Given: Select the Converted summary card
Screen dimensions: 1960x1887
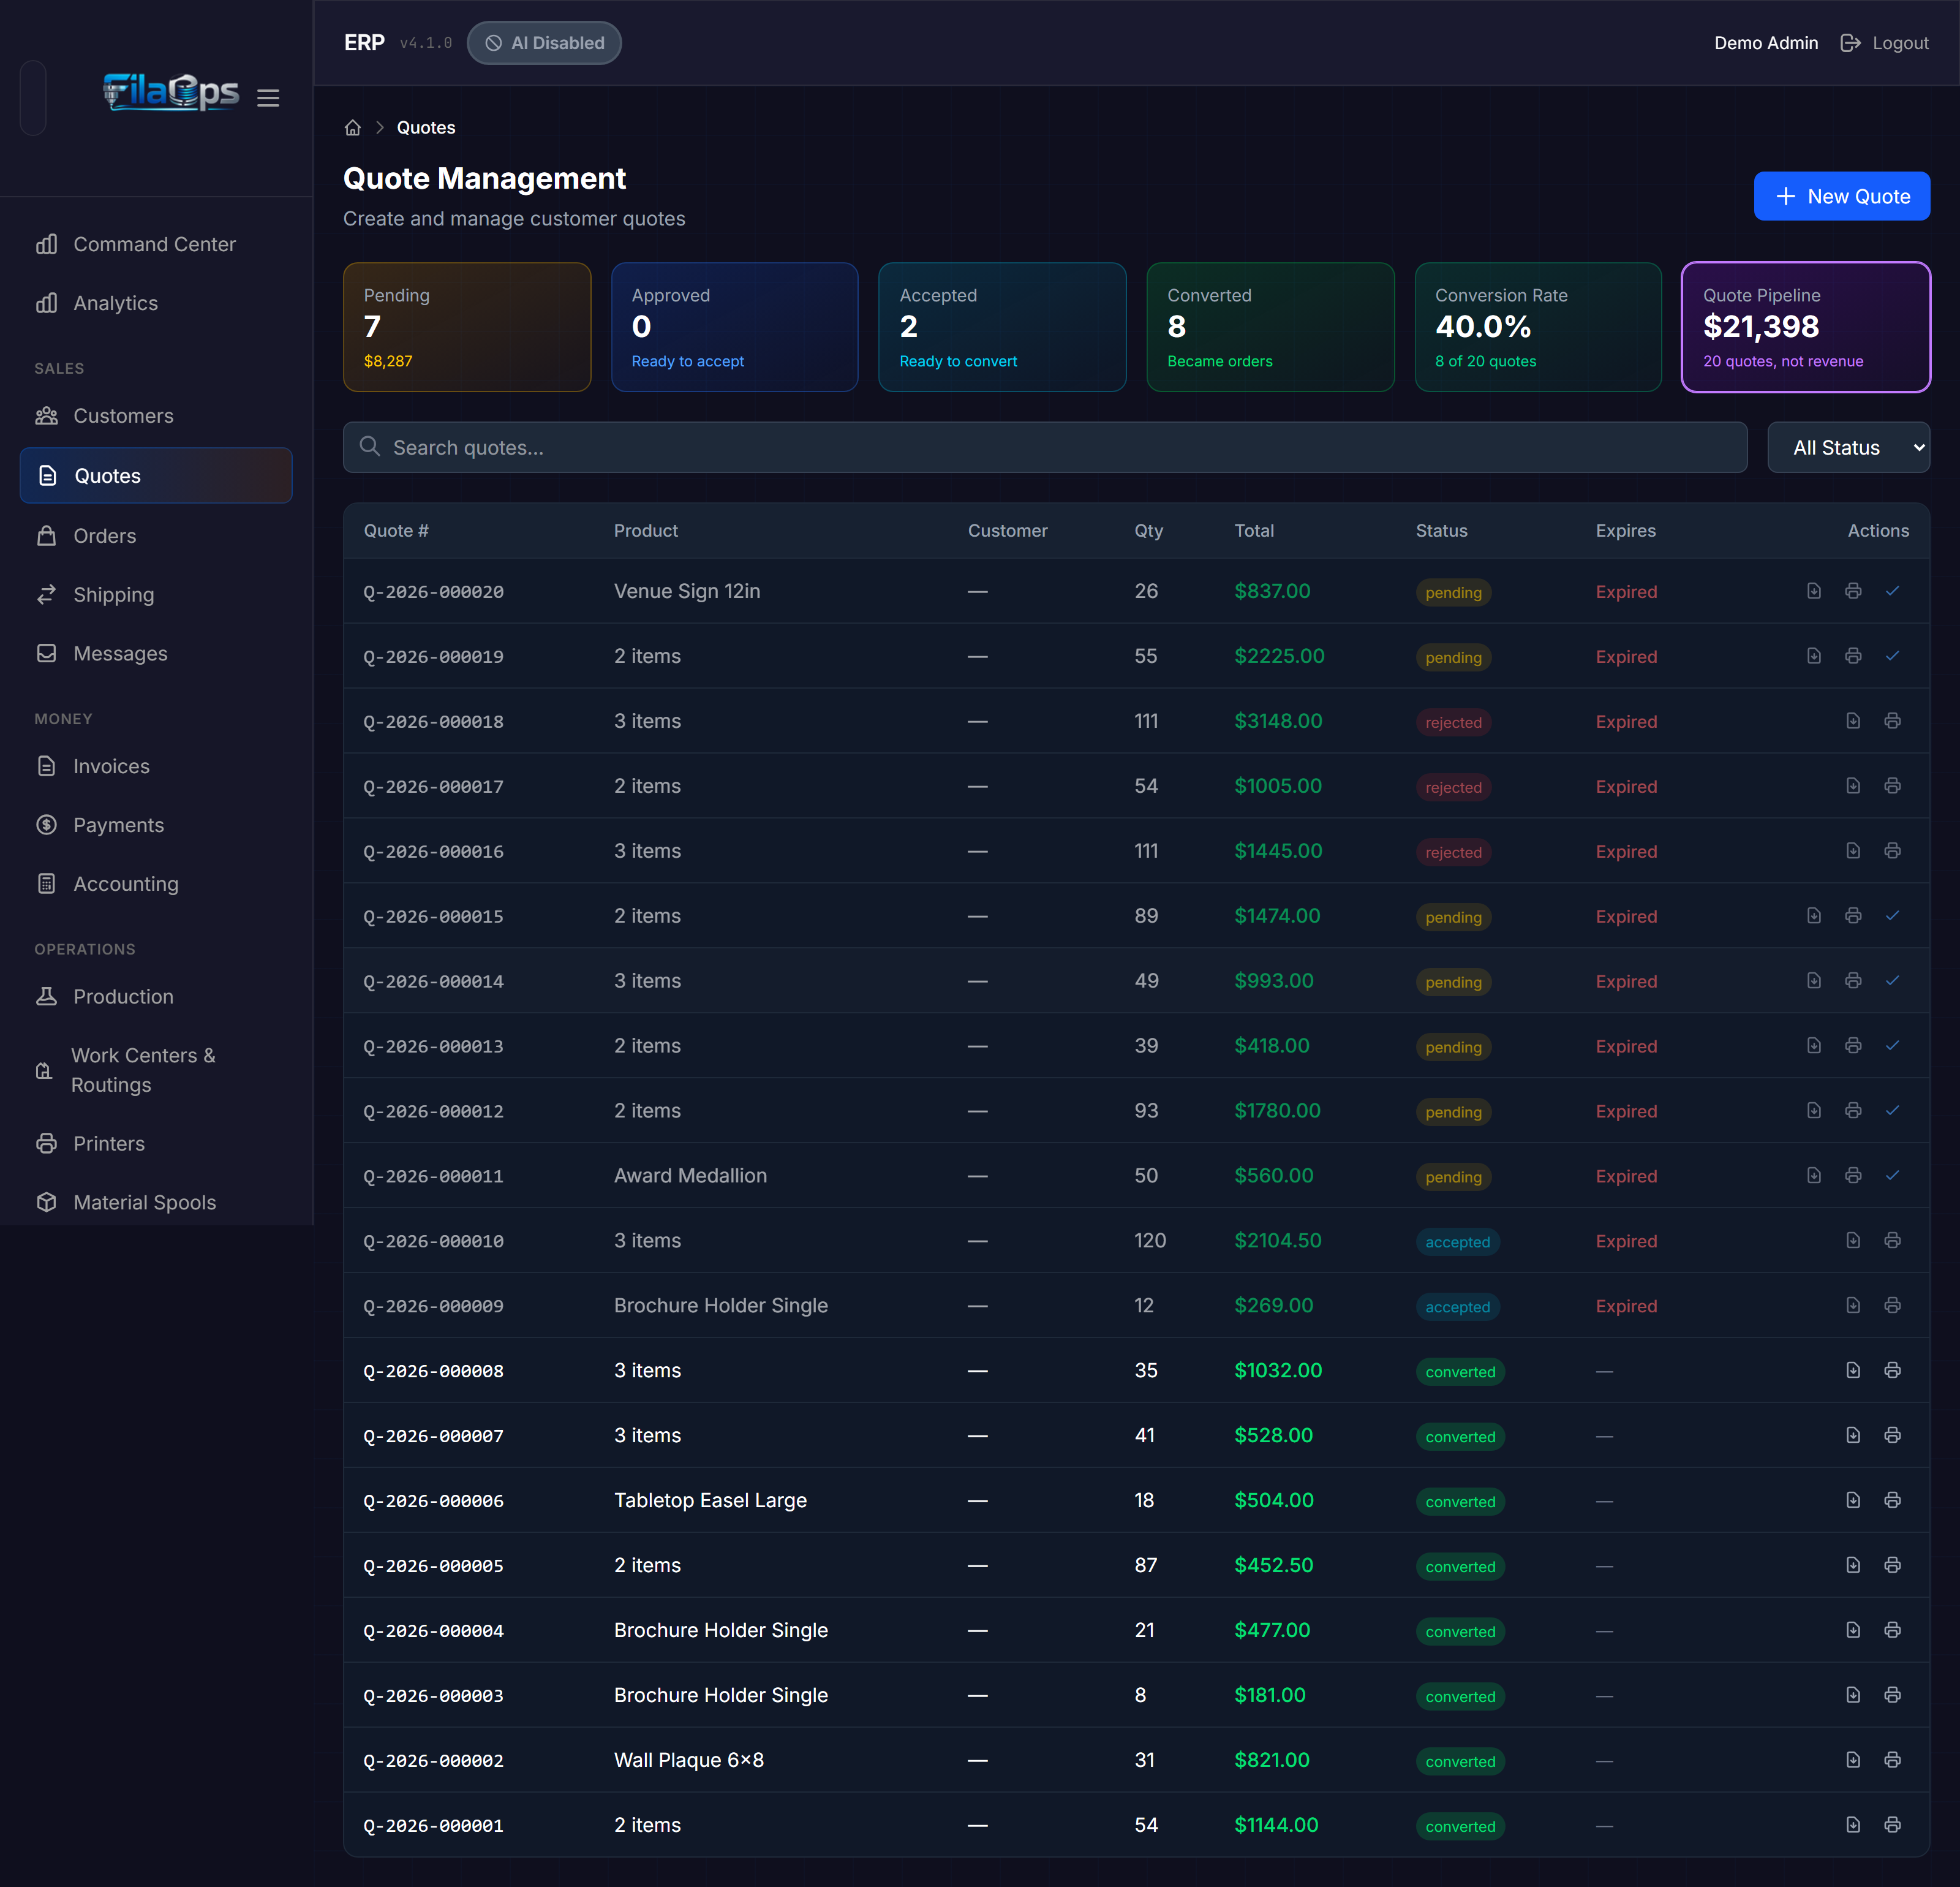Looking at the screenshot, I should click(1270, 327).
